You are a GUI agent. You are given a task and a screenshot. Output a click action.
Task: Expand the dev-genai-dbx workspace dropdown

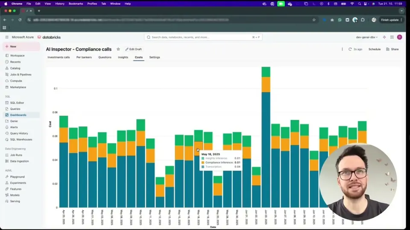[366, 37]
